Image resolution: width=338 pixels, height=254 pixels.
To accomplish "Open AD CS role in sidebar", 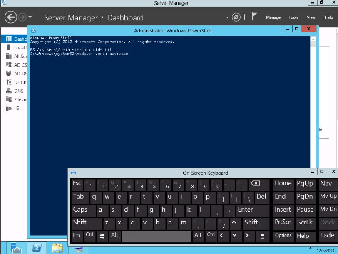I will click(x=14, y=65).
